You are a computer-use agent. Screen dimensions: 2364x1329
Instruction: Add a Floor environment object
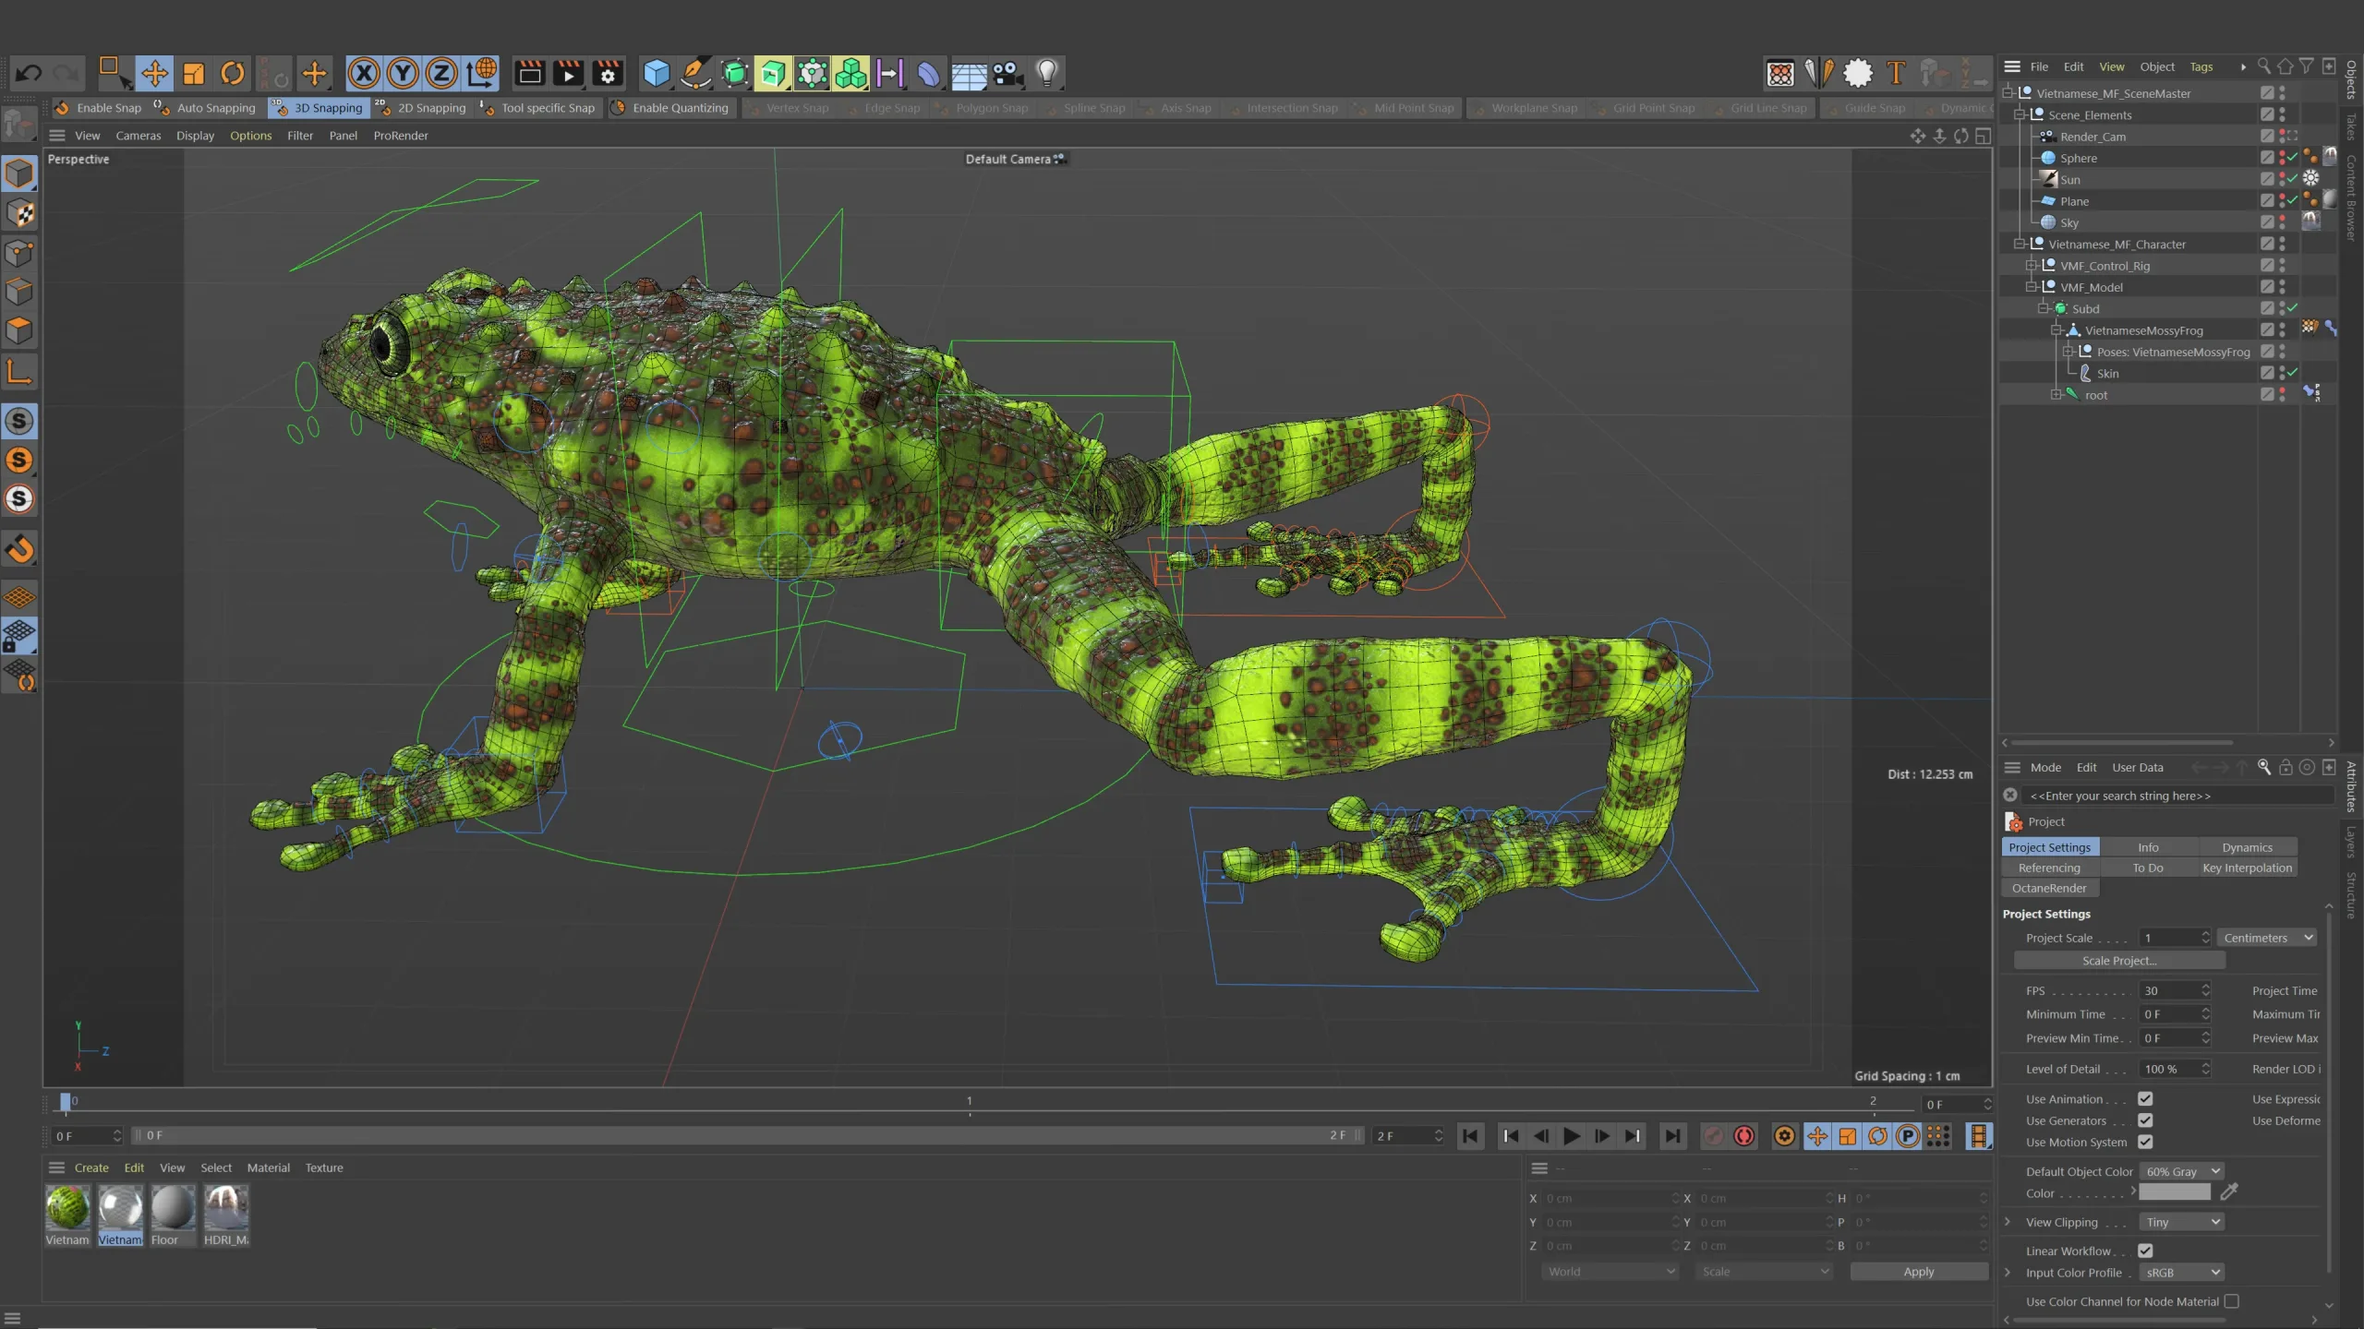(x=969, y=73)
